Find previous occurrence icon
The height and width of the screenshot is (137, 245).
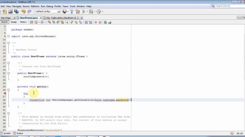click(x=54, y=22)
